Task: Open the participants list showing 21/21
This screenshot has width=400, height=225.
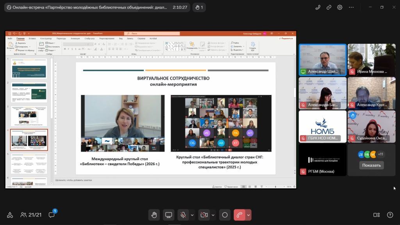Action: point(31,215)
